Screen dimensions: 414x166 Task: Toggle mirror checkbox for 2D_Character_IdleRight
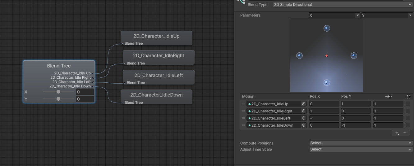(x=408, y=111)
